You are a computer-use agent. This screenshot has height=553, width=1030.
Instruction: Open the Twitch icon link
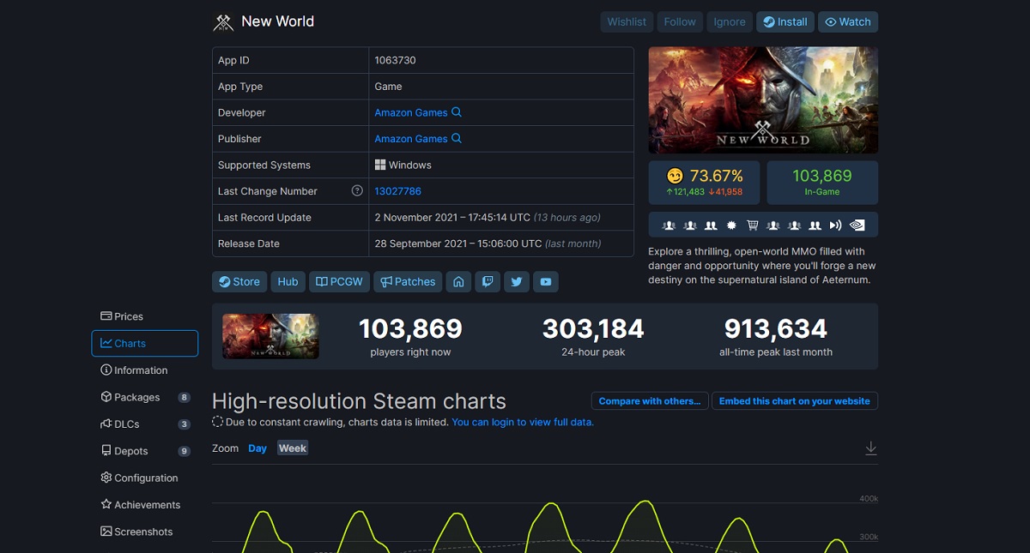click(x=488, y=281)
